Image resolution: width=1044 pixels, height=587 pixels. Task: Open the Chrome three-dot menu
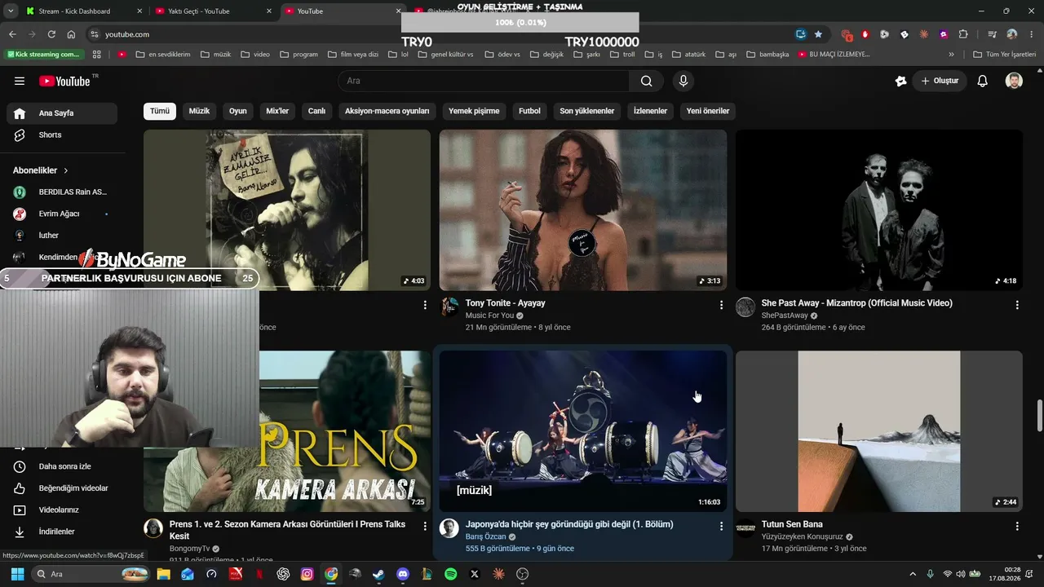point(1030,34)
